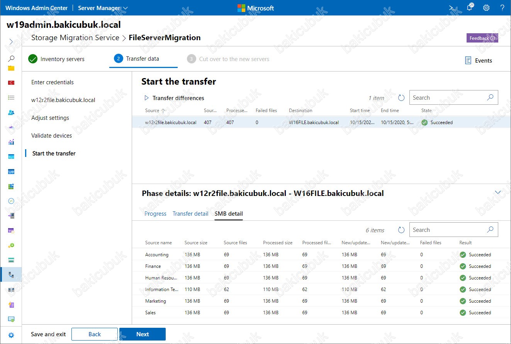Open the PowerShell tool in sidebar

[x=11, y=157]
